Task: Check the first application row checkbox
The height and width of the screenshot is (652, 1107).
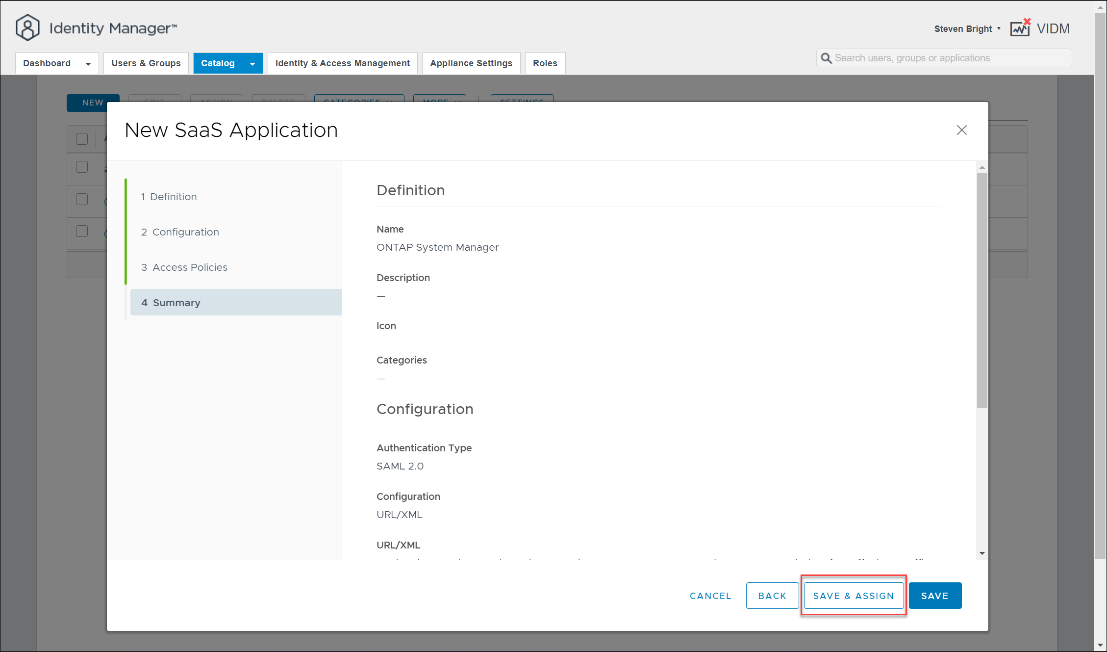Action: 82,167
